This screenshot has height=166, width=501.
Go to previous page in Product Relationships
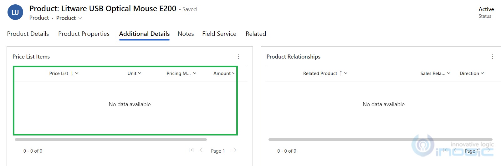(456, 150)
